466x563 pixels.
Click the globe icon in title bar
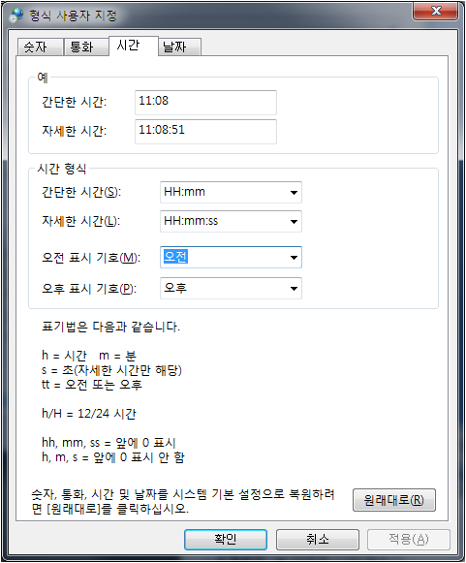point(16,16)
